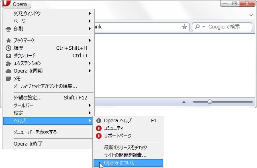Open the メモ menu entry
The width and height of the screenshot is (257, 168).
[48, 79]
